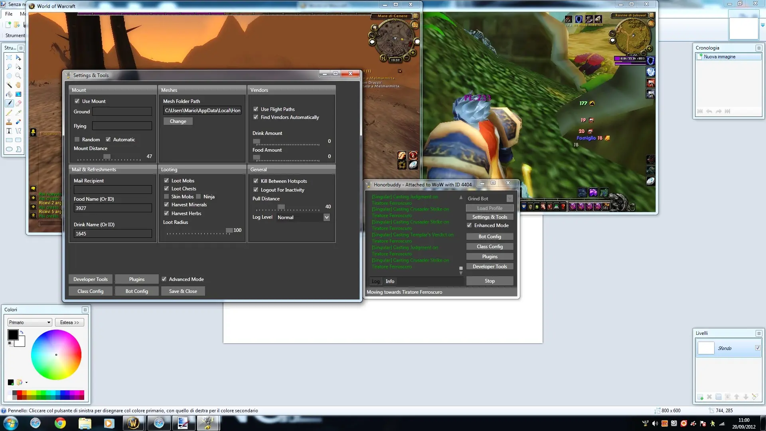The height and width of the screenshot is (431, 766).
Task: Open volume control in system tray
Action: tap(655, 423)
